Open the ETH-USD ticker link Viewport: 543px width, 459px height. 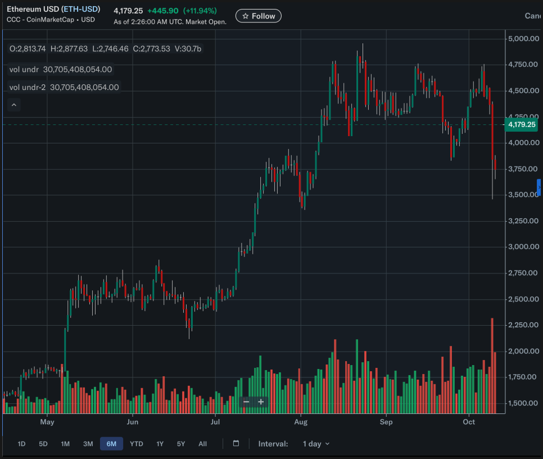[80, 10]
